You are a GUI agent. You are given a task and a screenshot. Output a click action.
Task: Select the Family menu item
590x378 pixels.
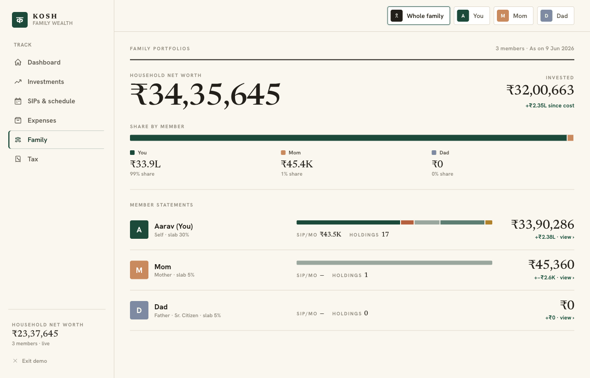tap(56, 140)
